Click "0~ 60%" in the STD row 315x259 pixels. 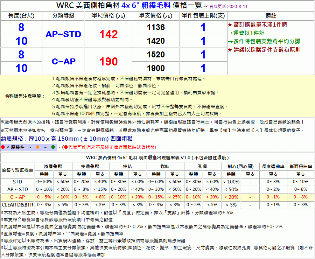tap(156, 182)
